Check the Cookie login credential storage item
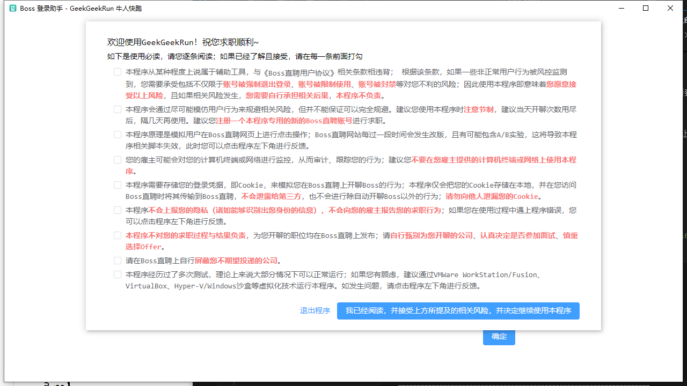 click(x=117, y=185)
